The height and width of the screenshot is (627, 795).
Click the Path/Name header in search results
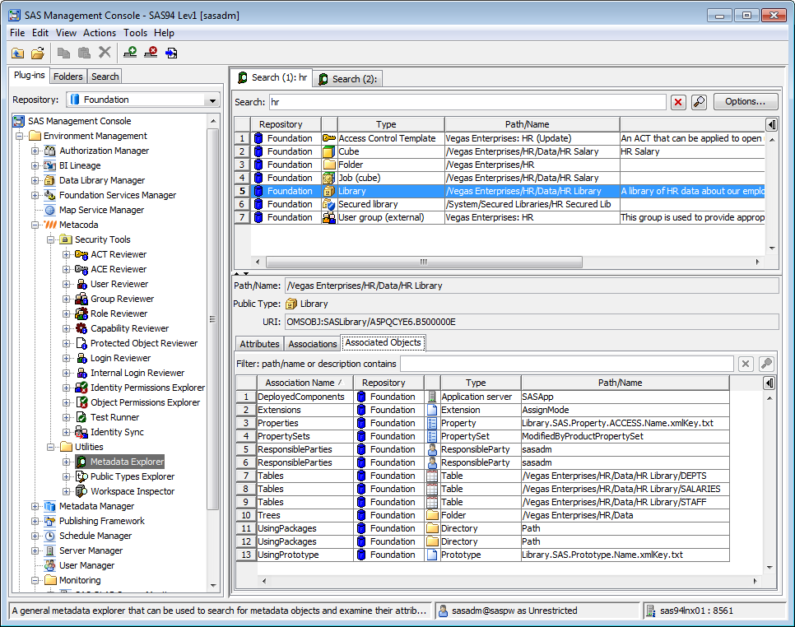click(532, 124)
